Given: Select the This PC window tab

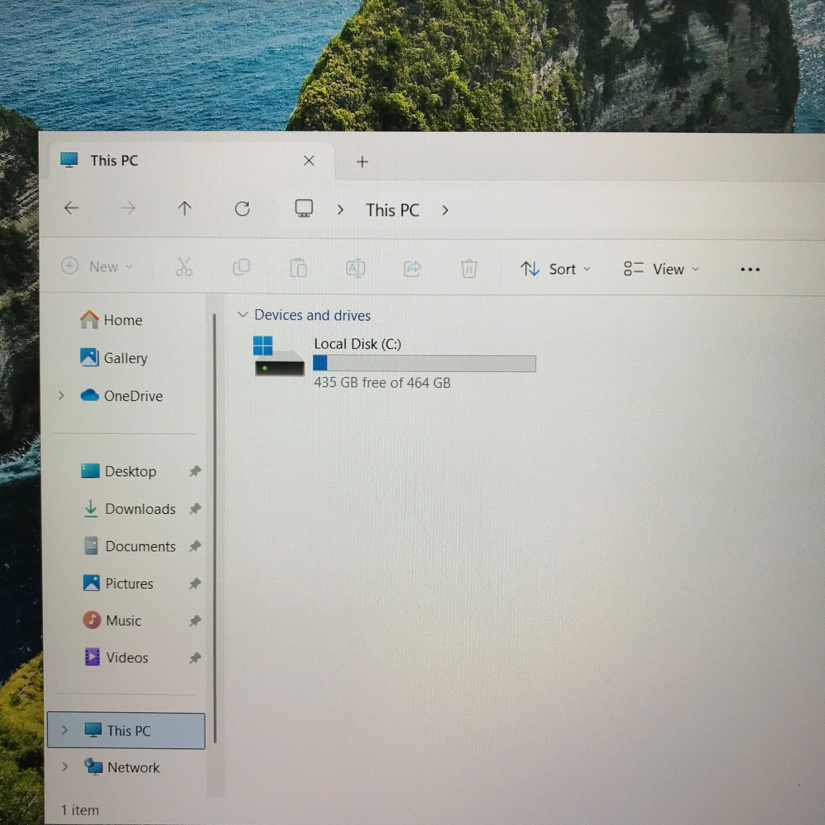Looking at the screenshot, I should click(191, 160).
